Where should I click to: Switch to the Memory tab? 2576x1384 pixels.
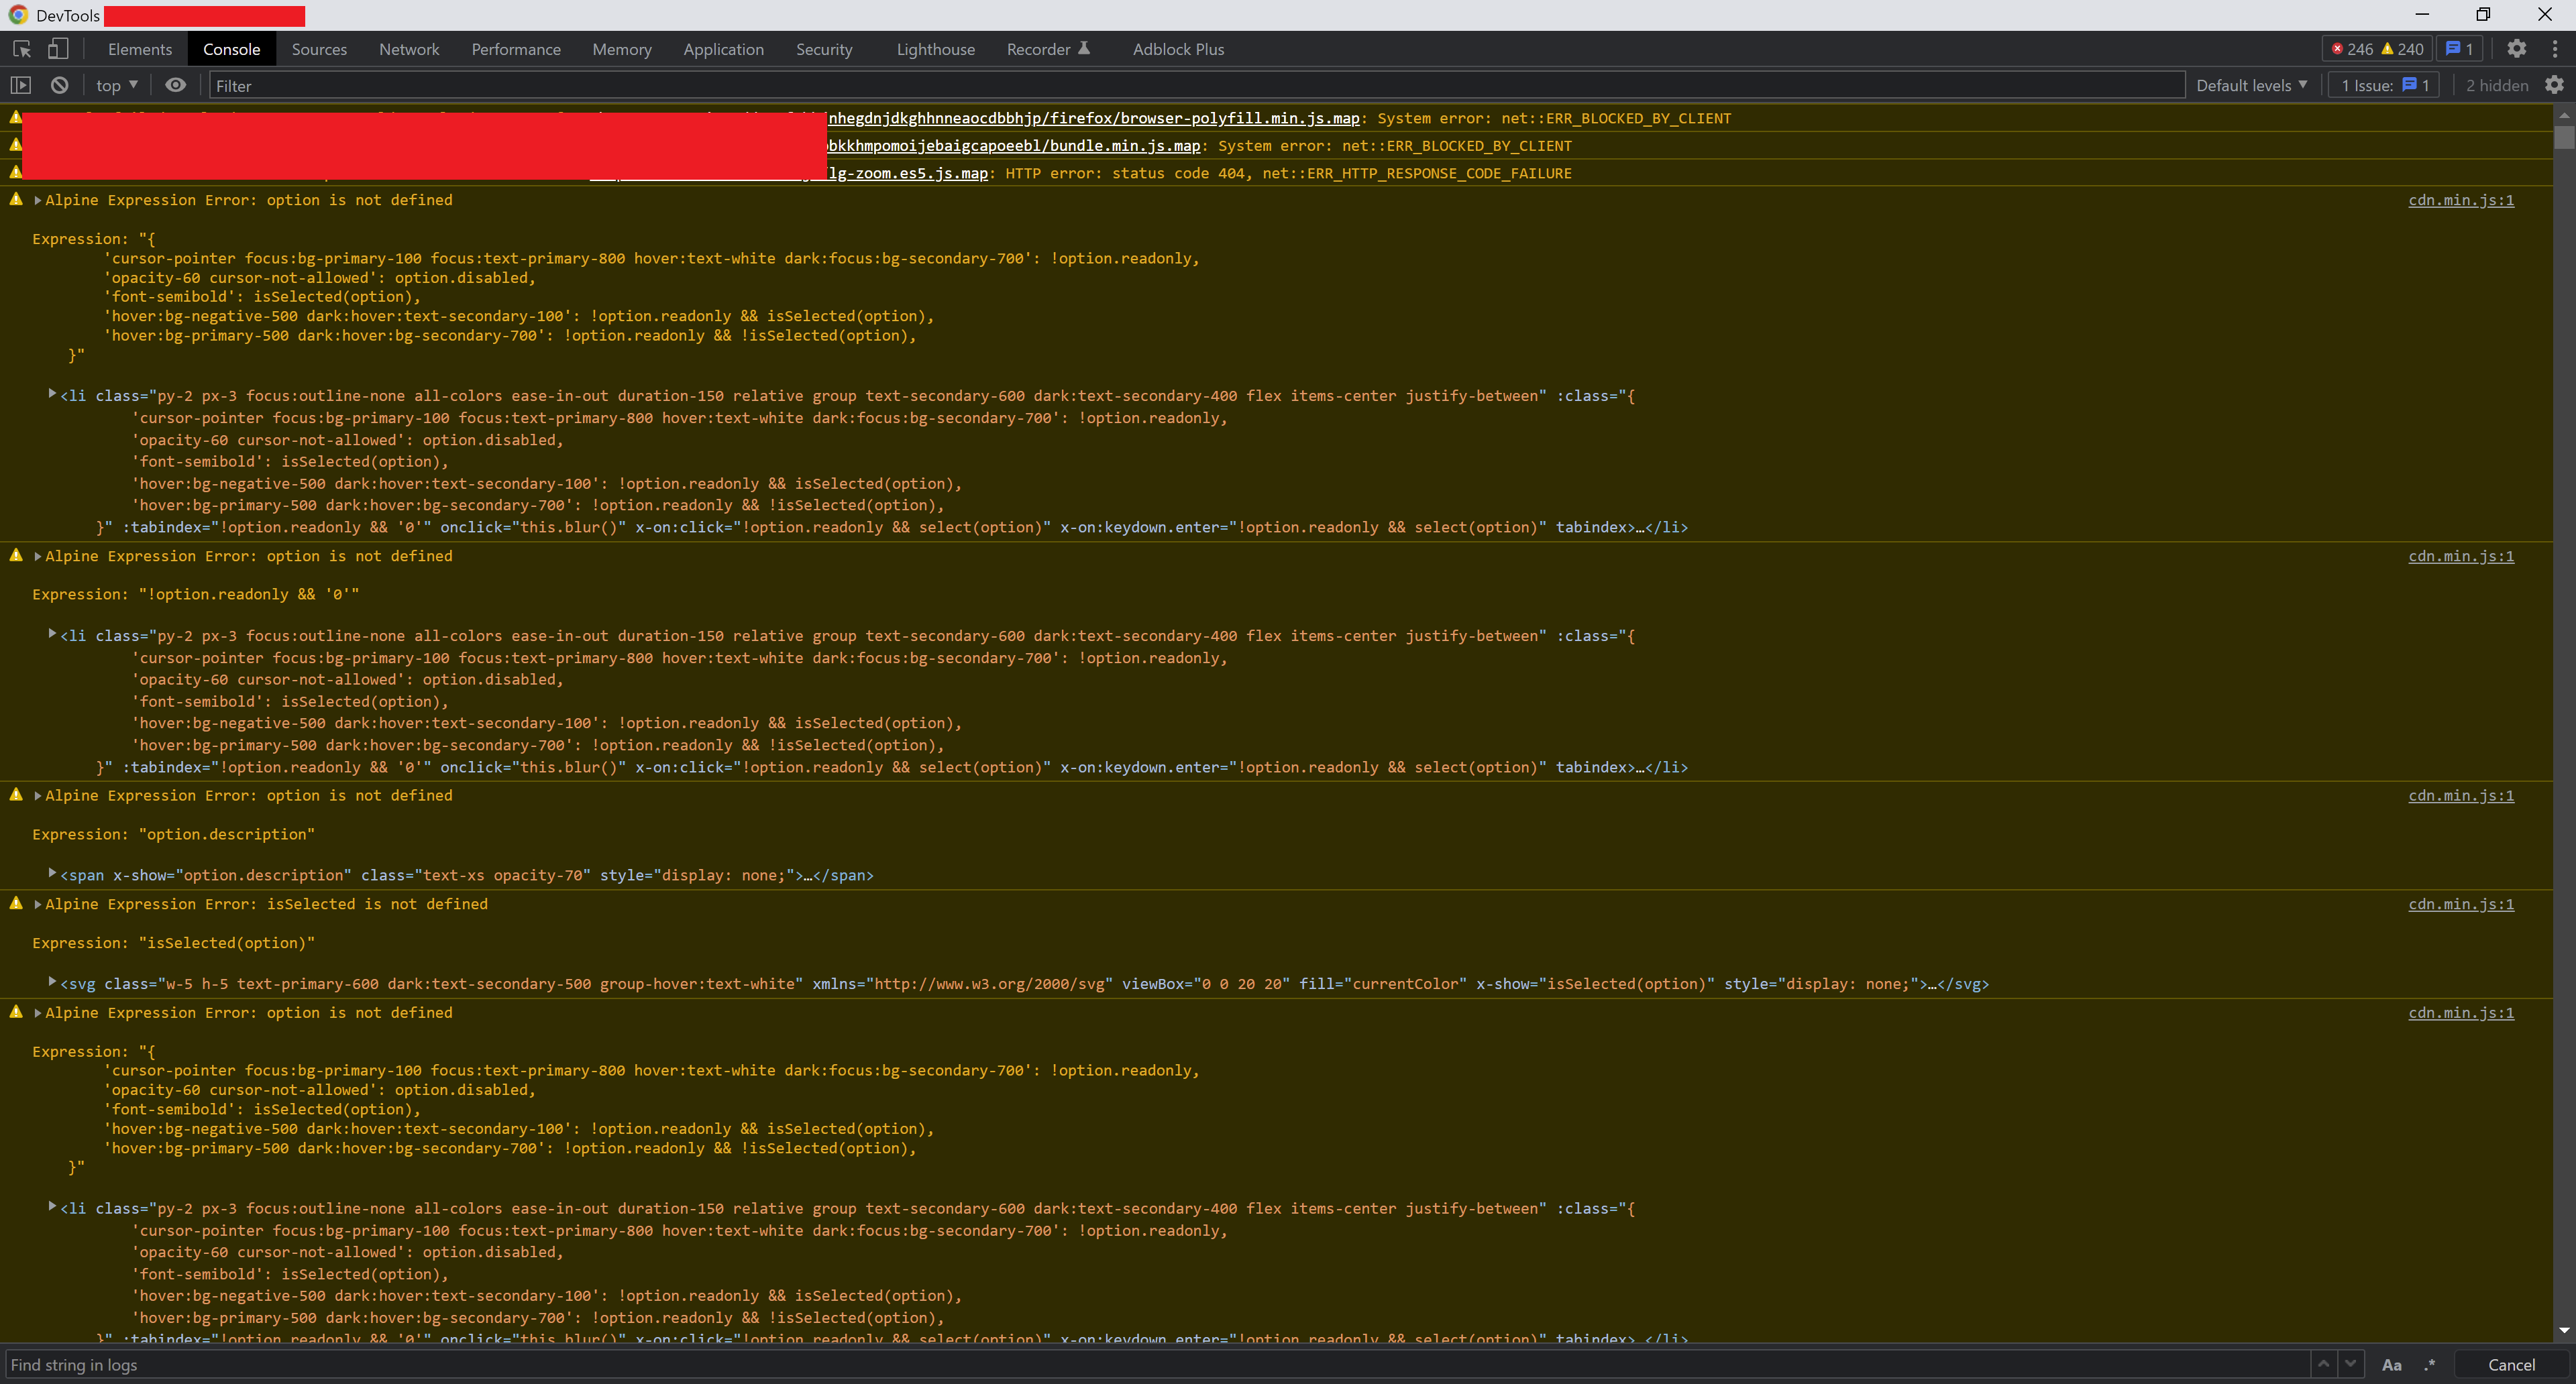point(622,49)
